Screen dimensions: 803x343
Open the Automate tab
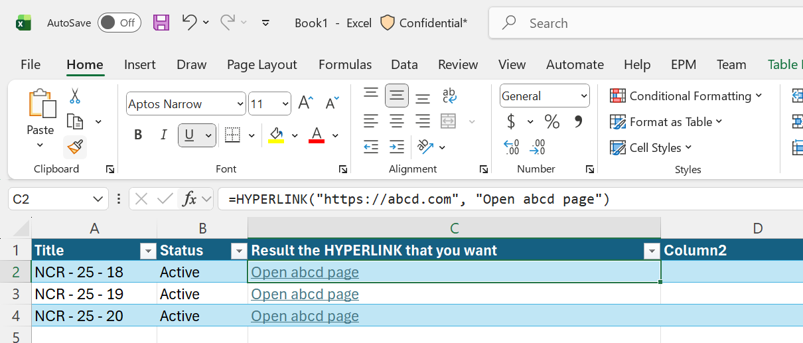click(575, 64)
